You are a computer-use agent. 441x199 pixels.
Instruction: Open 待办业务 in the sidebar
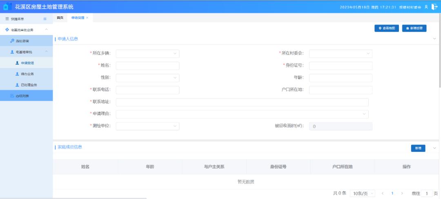click(27, 74)
